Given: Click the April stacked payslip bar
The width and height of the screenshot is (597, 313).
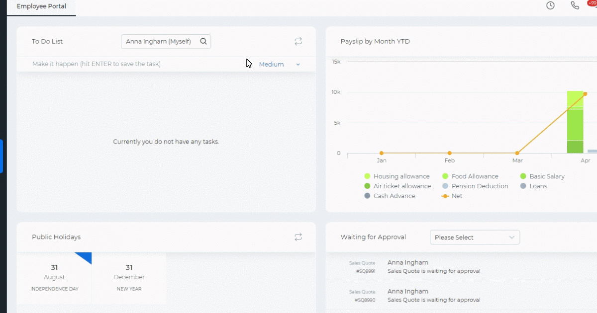Looking at the screenshot, I should 575,122.
